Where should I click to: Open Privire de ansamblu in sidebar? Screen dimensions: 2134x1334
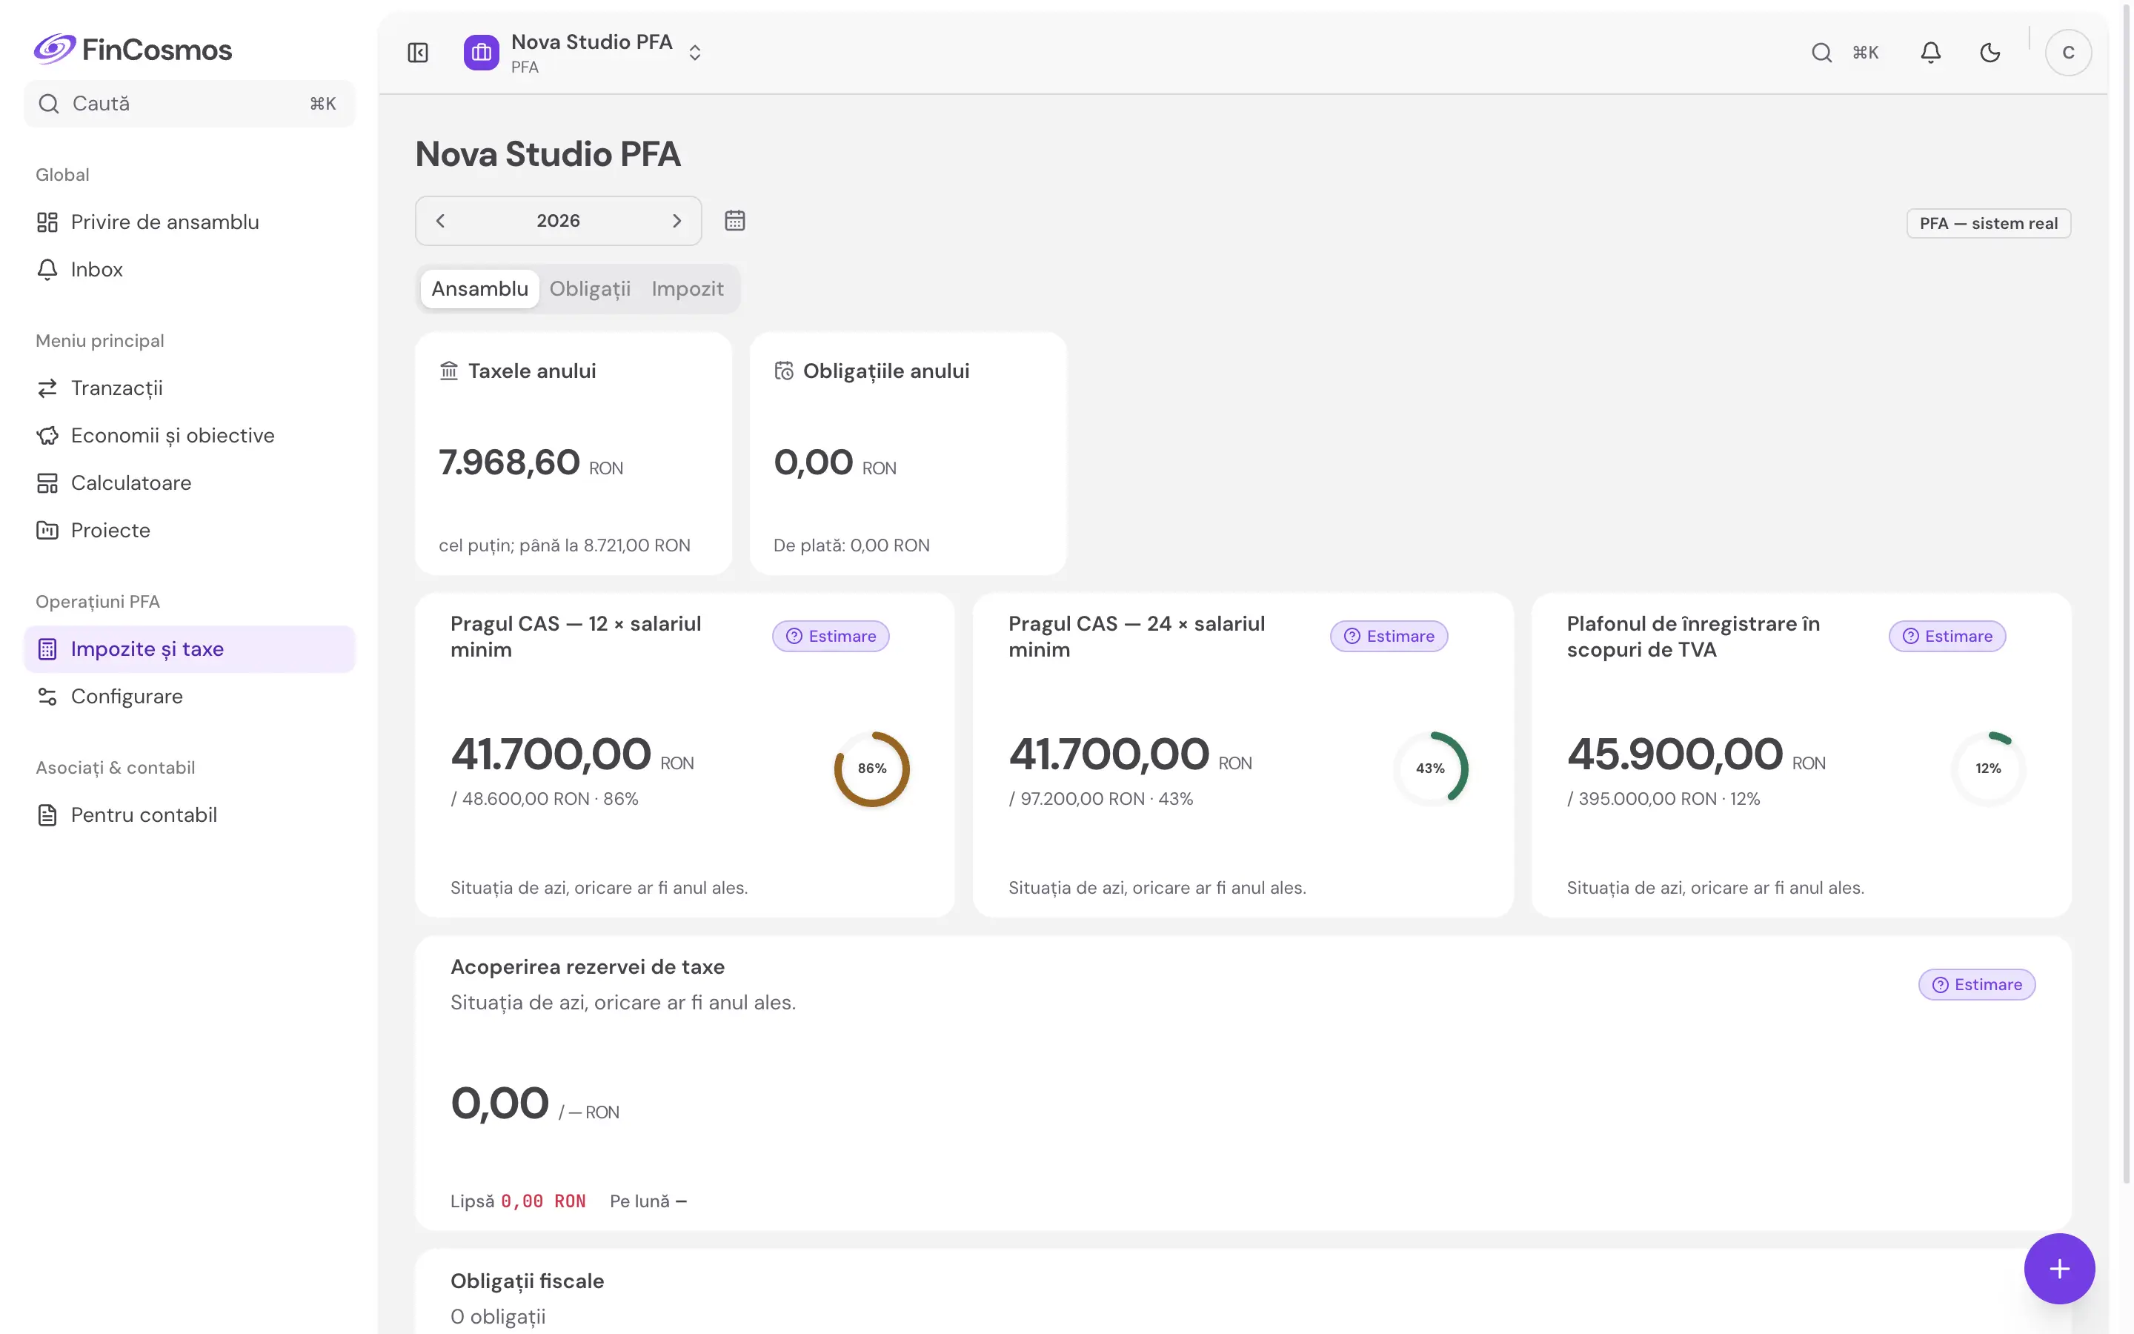(x=190, y=222)
